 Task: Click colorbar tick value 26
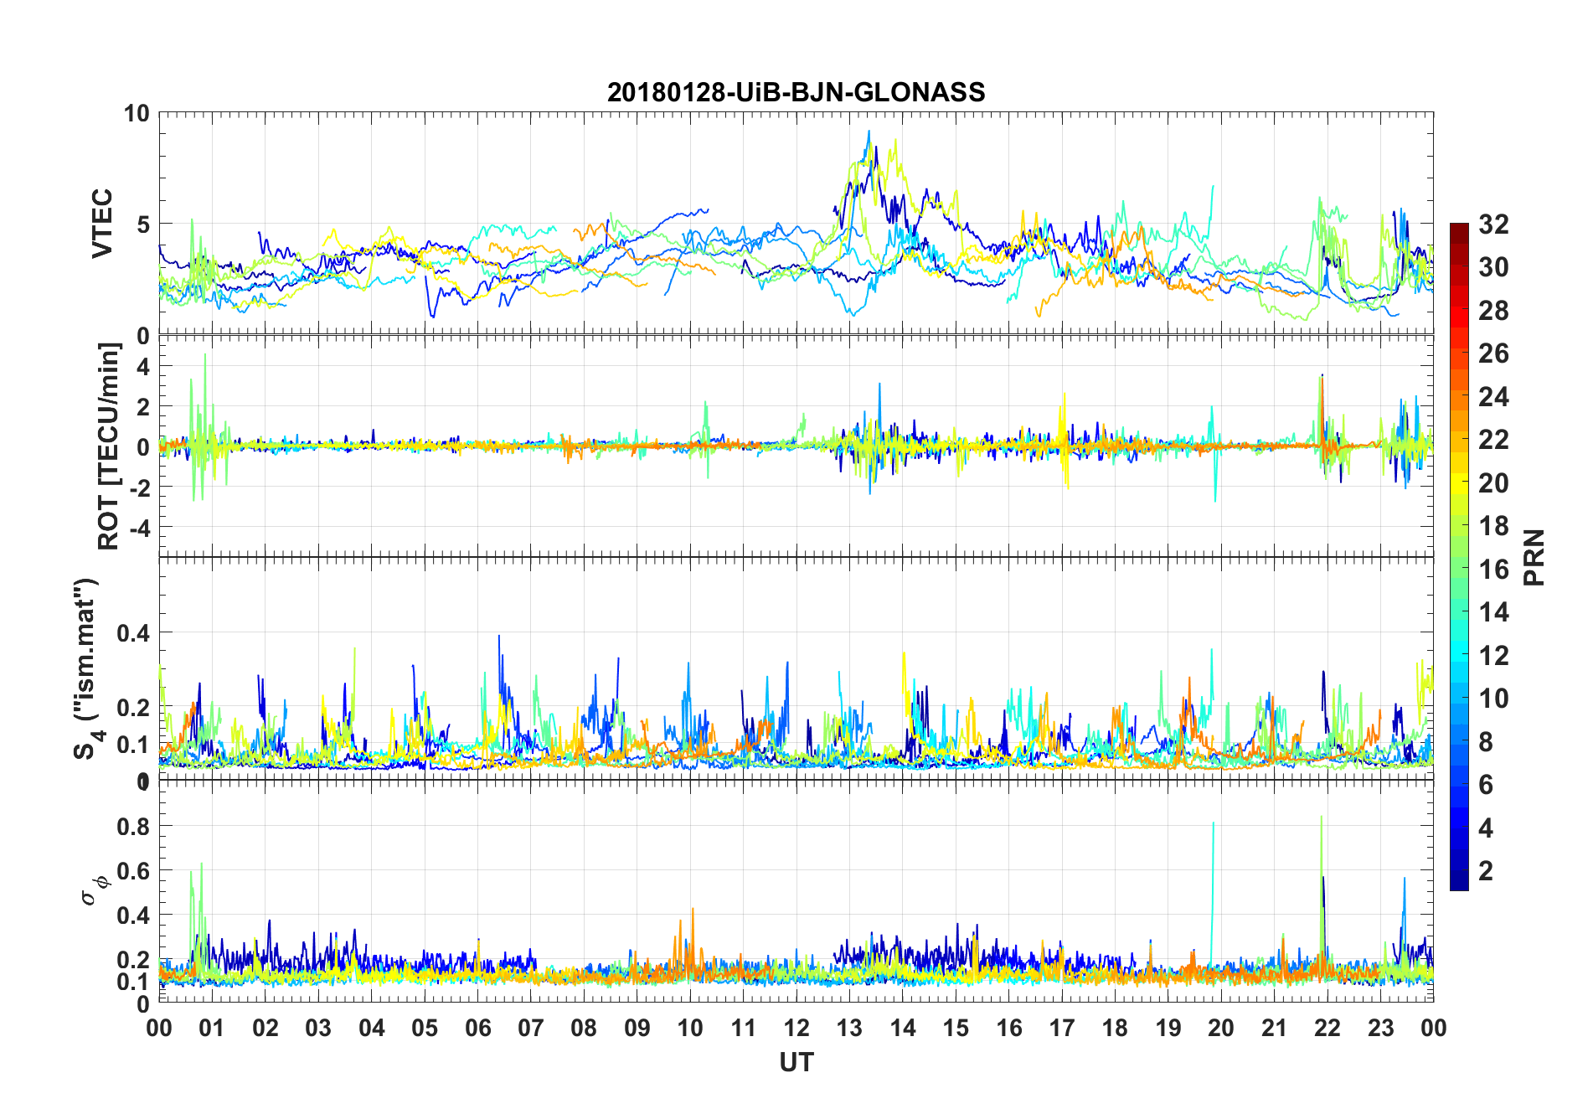tap(1493, 353)
